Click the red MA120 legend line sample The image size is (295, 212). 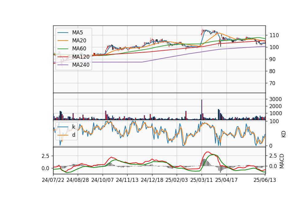pyautogui.click(x=63, y=57)
